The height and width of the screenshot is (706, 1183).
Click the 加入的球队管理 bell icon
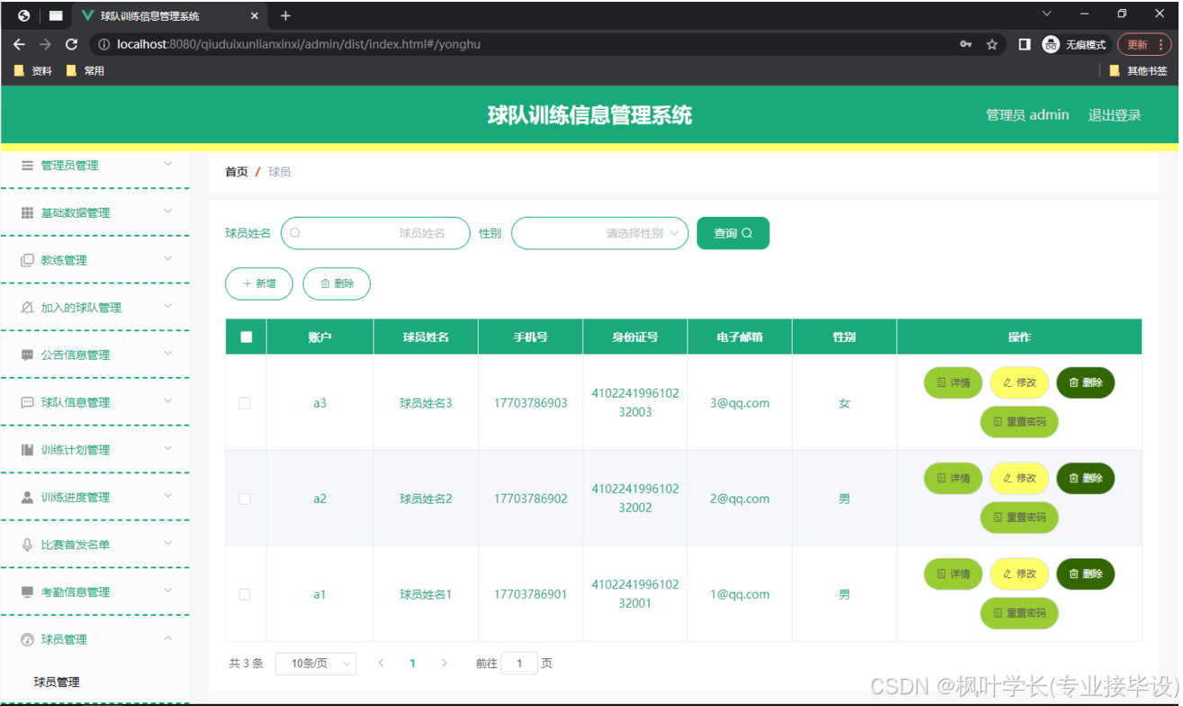pos(27,308)
